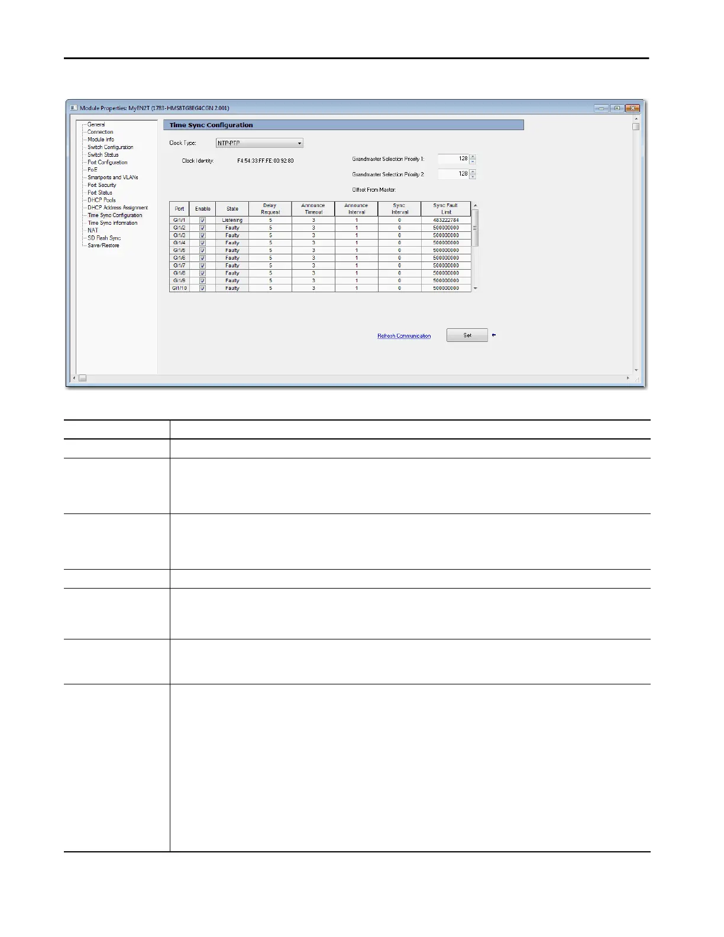Open SD Flash Sync tree item
Viewport: 724px width, 937px height.
(104, 238)
